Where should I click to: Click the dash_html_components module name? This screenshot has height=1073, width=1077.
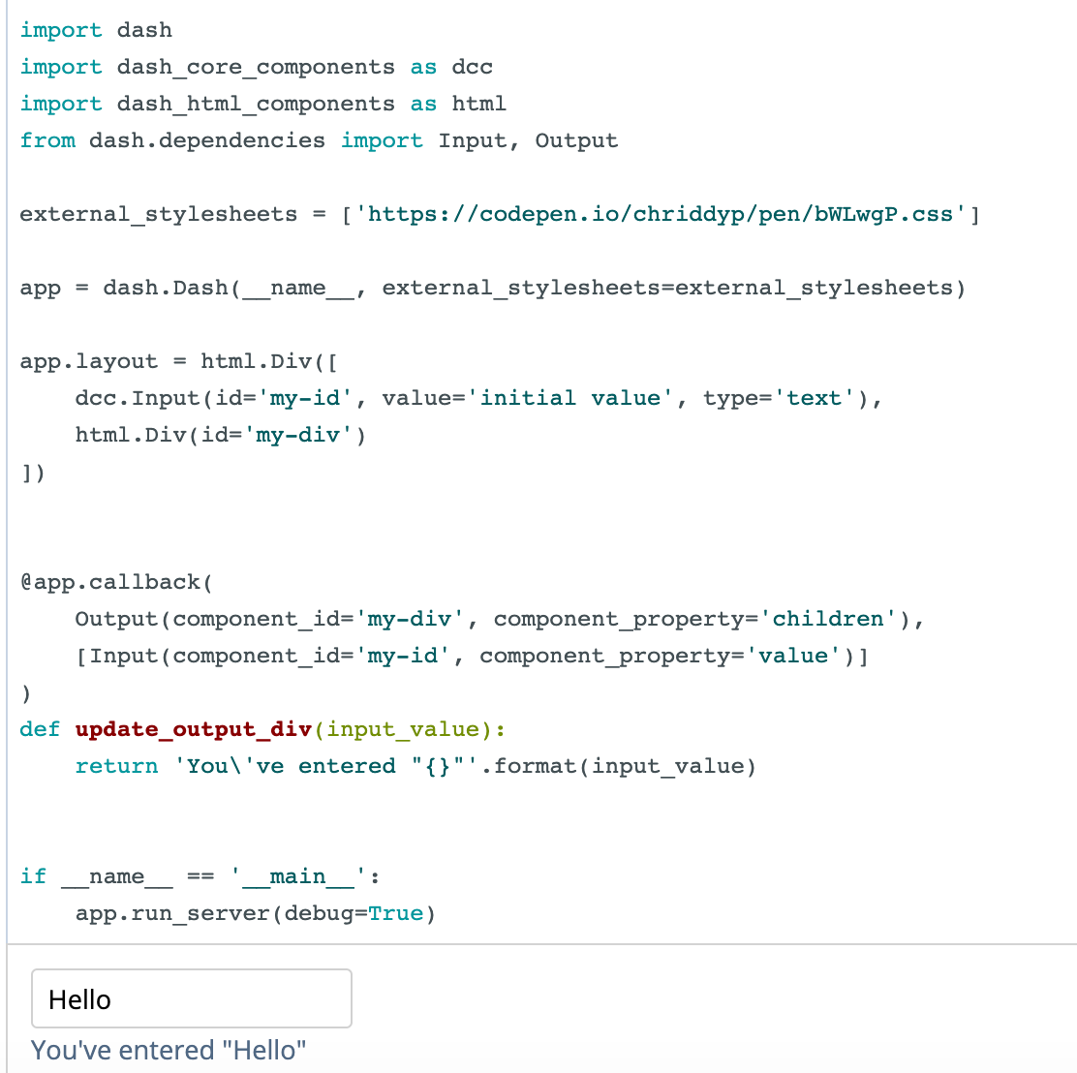(x=256, y=105)
